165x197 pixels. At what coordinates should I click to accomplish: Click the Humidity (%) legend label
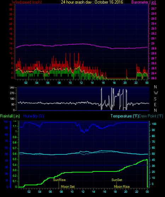click(x=34, y=116)
